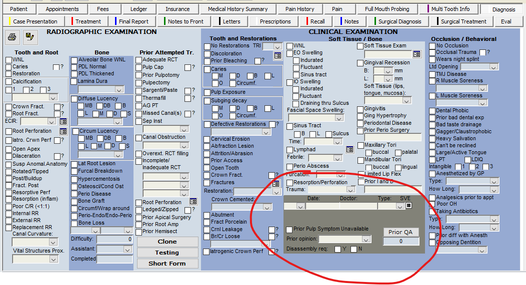The width and height of the screenshot is (526, 285).
Task: Open the Ltd Opening dropdown
Action: point(493,67)
